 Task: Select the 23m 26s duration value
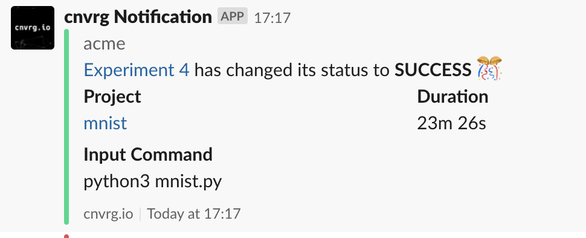coord(451,123)
